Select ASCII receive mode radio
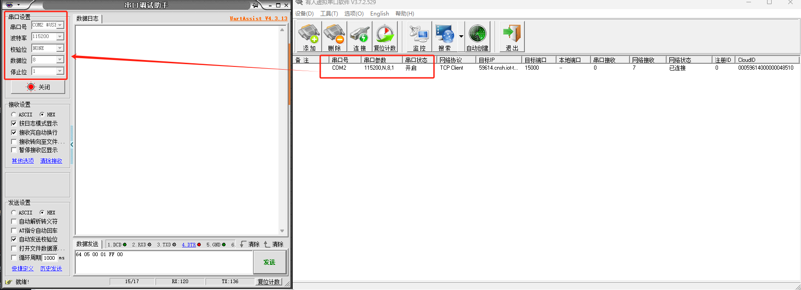The image size is (801, 290). pos(14,115)
